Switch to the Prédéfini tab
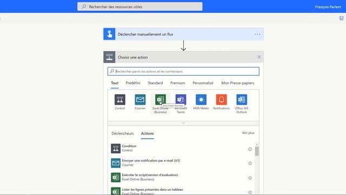This screenshot has width=346, height=195. (x=133, y=83)
